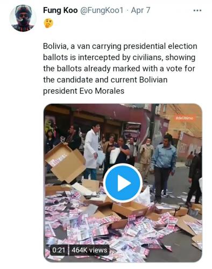Open tweet permalink via "Apr 7" date
The width and height of the screenshot is (212, 269).
click(x=140, y=10)
